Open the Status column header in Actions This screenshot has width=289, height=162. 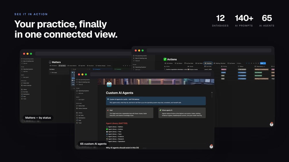[x=241, y=67]
